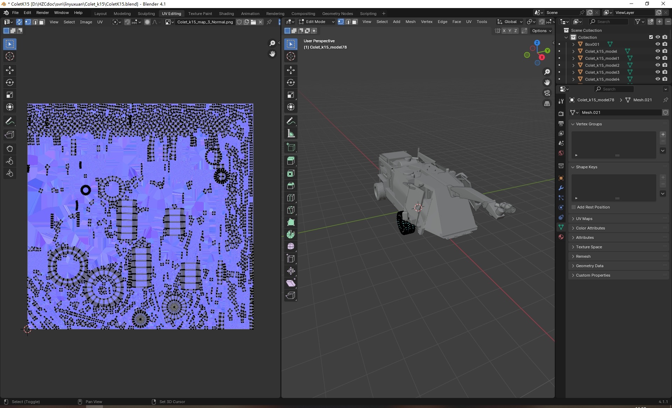Viewport: 672px width, 408px height.
Task: Open image file browser button
Action: (253, 22)
